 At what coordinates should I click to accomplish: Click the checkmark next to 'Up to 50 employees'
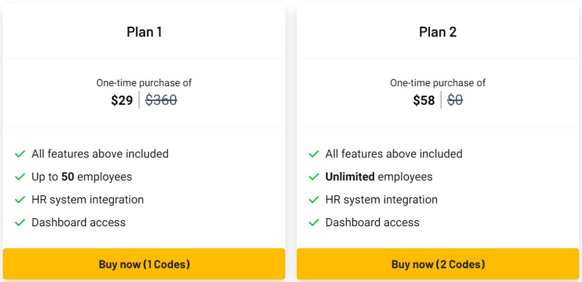click(20, 176)
